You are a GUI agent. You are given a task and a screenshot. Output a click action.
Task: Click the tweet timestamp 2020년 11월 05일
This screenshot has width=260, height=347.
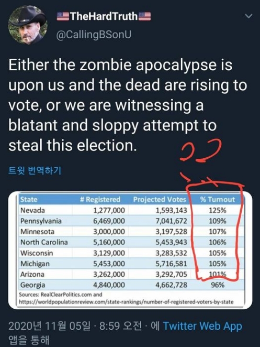pos(50,326)
